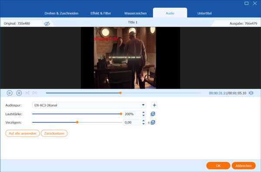Screen dimensions: 261x172
Task: Click the Ausgabe: 766x479 text
Action: click(243, 23)
